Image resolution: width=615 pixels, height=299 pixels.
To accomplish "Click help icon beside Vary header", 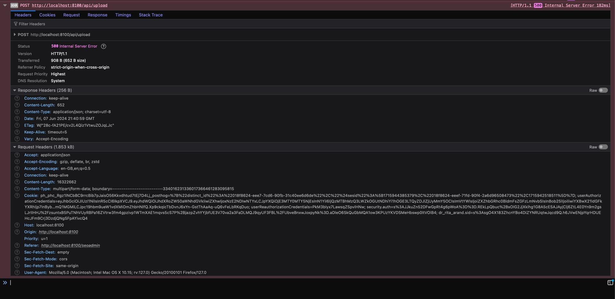I will (17, 139).
